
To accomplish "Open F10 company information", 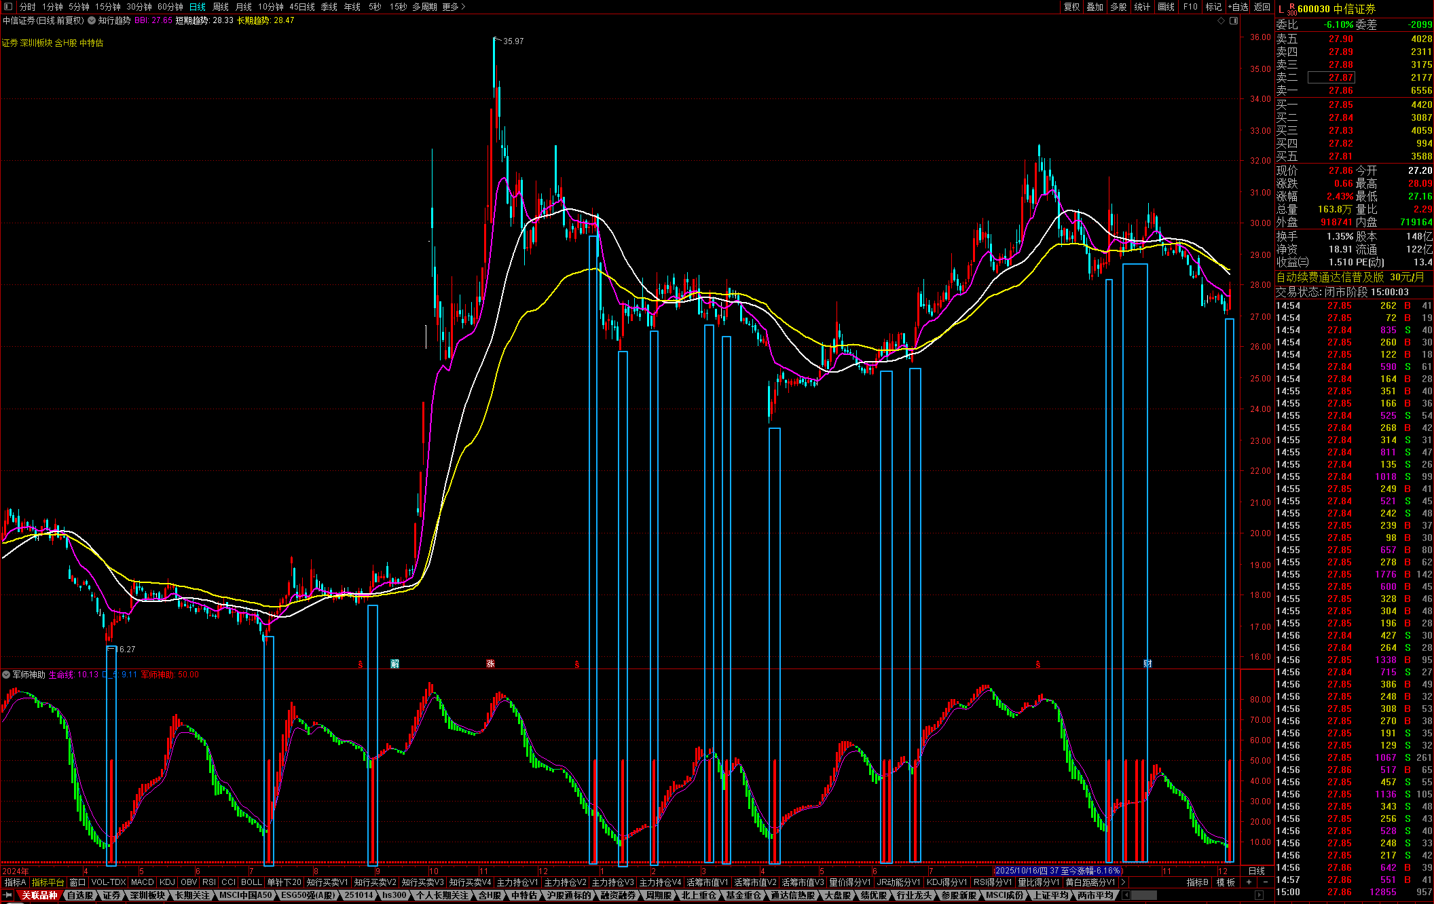I will (1190, 7).
